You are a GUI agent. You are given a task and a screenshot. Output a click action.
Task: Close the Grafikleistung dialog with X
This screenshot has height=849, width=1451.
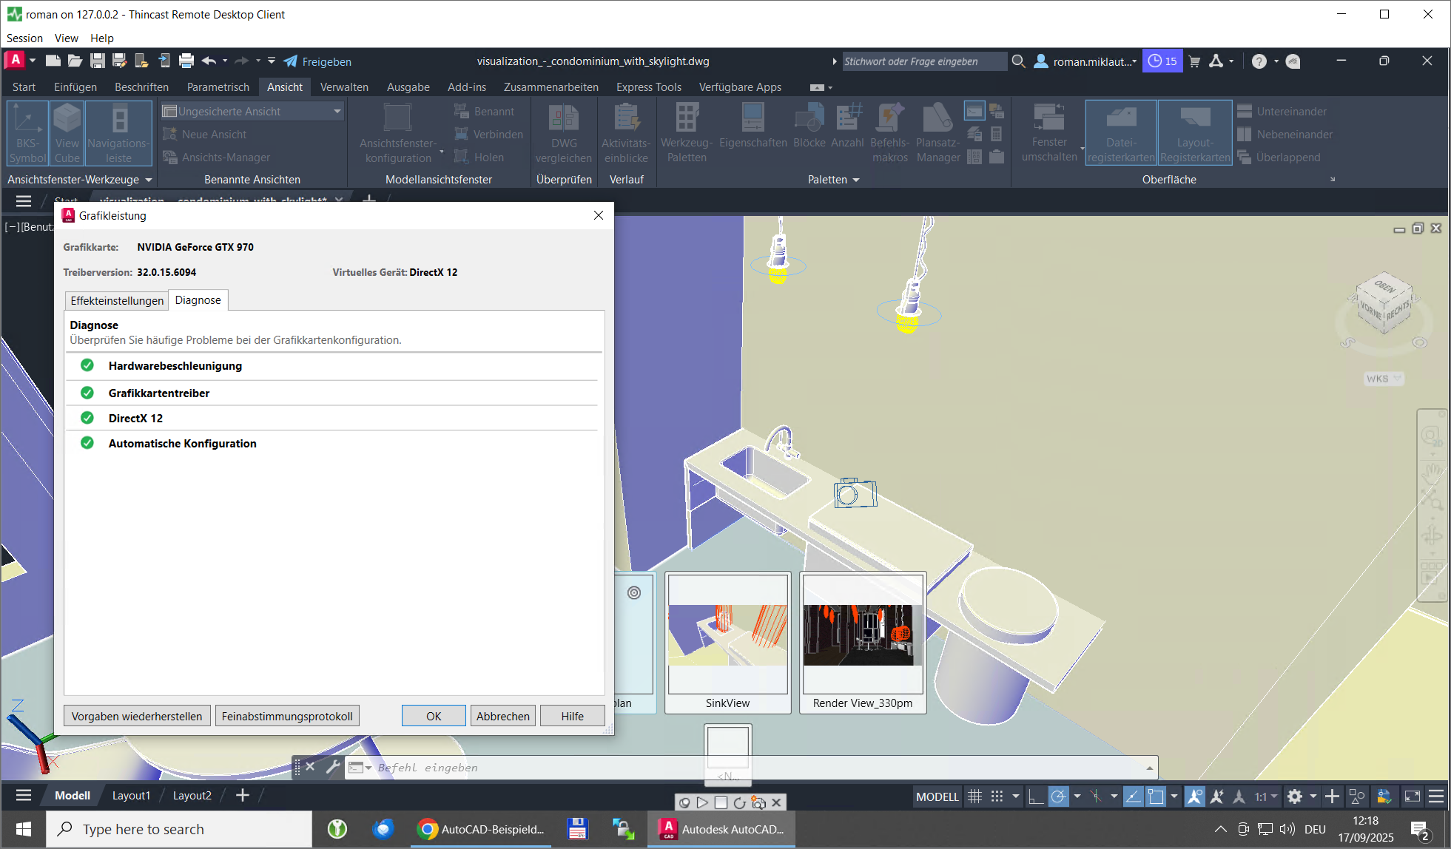point(599,215)
